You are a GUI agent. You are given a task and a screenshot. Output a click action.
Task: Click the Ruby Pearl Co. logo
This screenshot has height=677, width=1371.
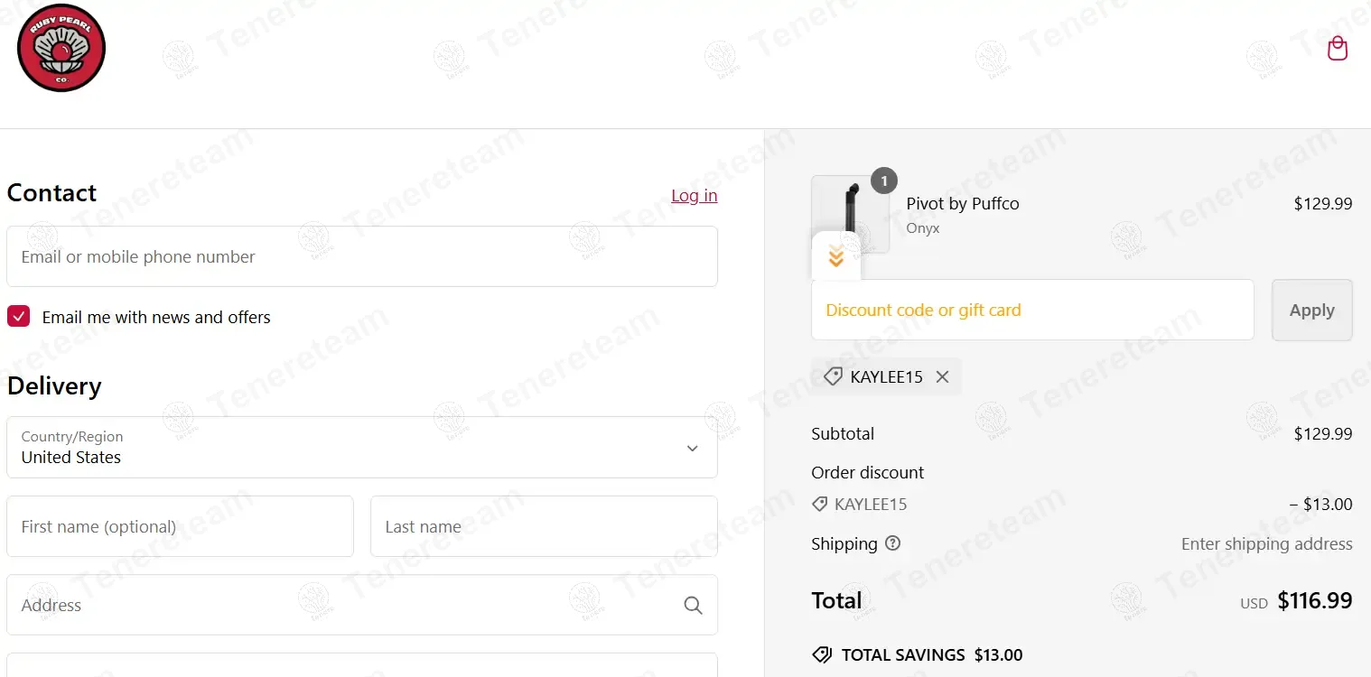61,49
